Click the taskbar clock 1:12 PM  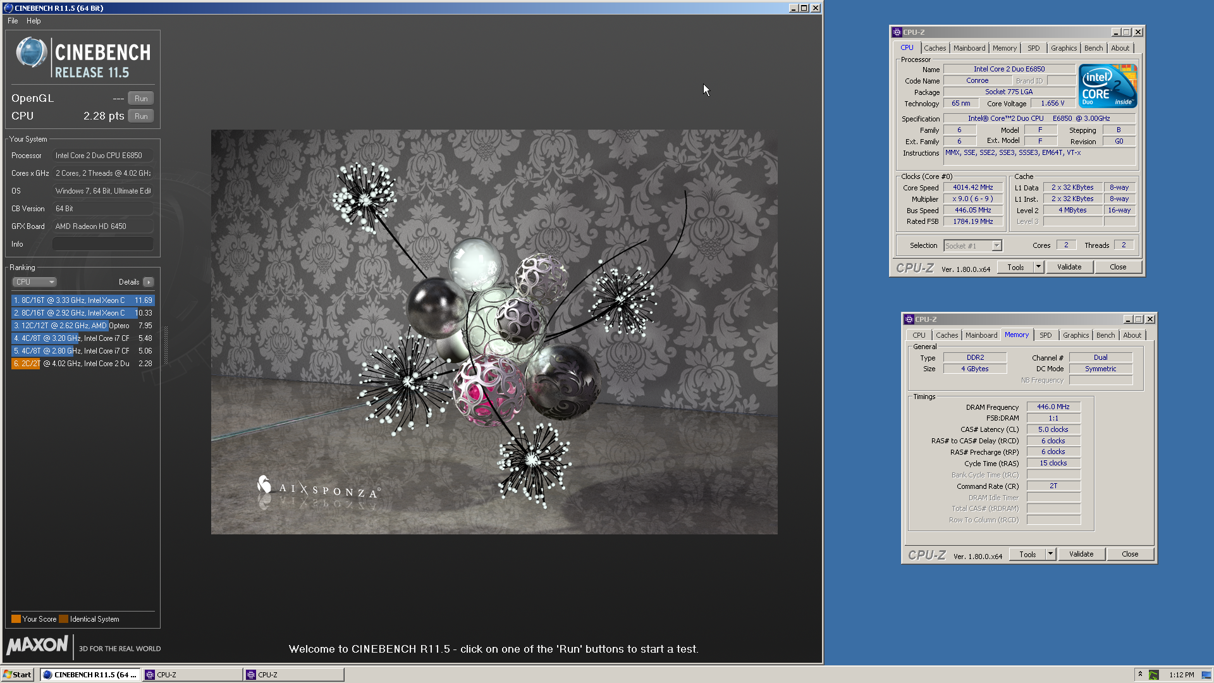1181,675
